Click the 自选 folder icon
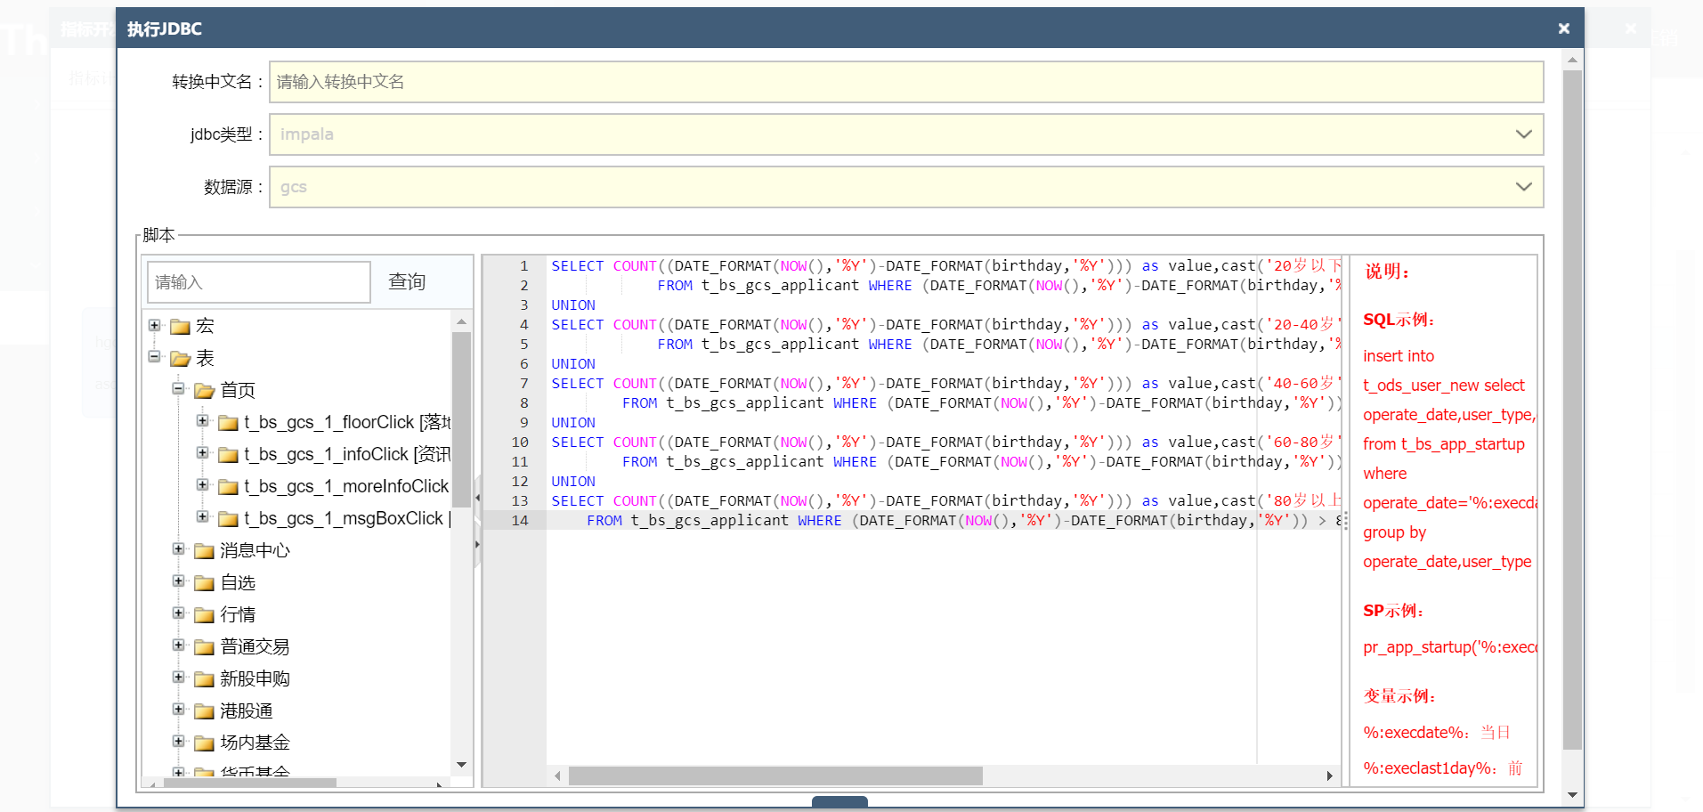This screenshot has height=812, width=1703. point(205,583)
